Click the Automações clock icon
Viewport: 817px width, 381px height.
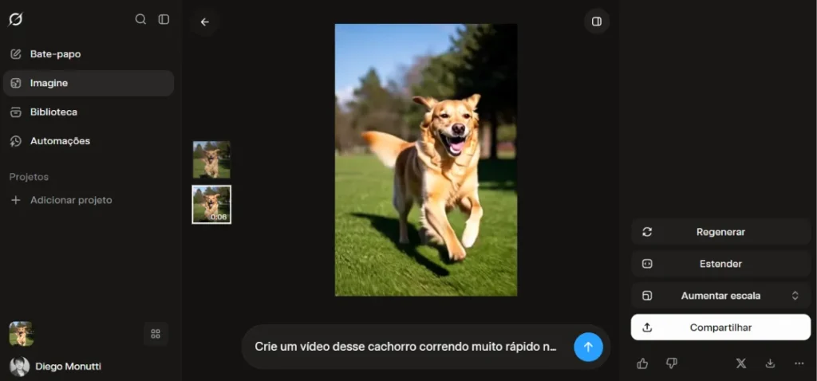pos(16,141)
